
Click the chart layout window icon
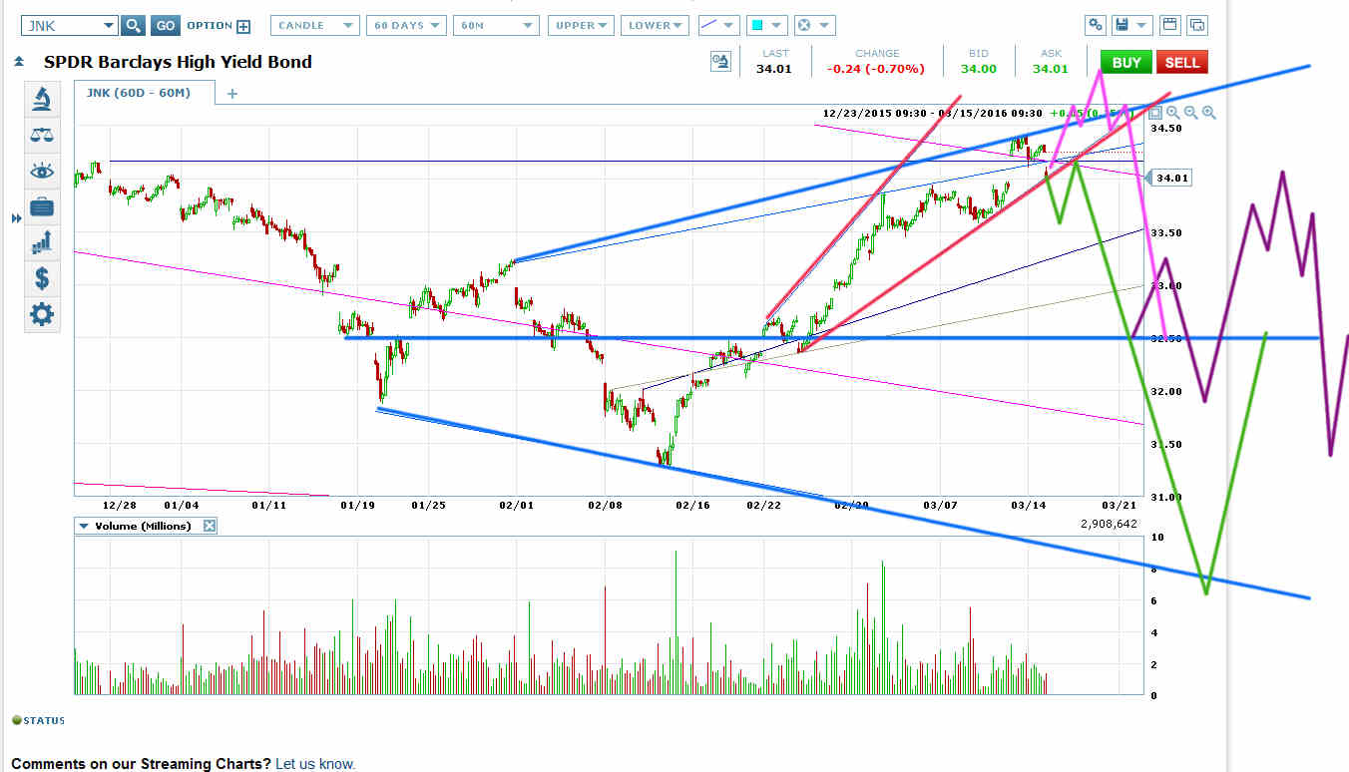pyautogui.click(x=1169, y=25)
